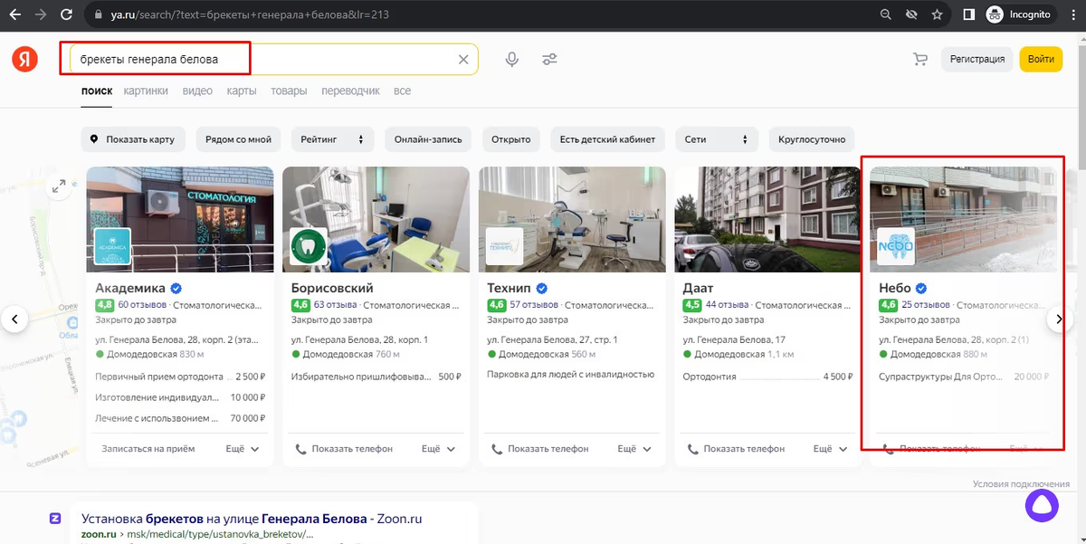Viewport: 1086px width, 544px height.
Task: Switch to картинки tab
Action: [146, 91]
